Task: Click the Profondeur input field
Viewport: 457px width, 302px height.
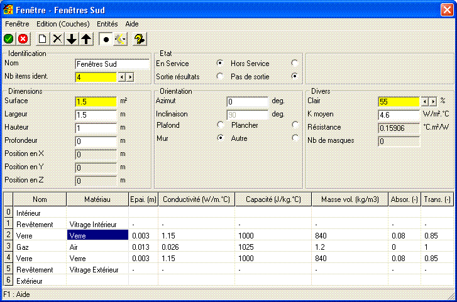Action: tap(96, 142)
